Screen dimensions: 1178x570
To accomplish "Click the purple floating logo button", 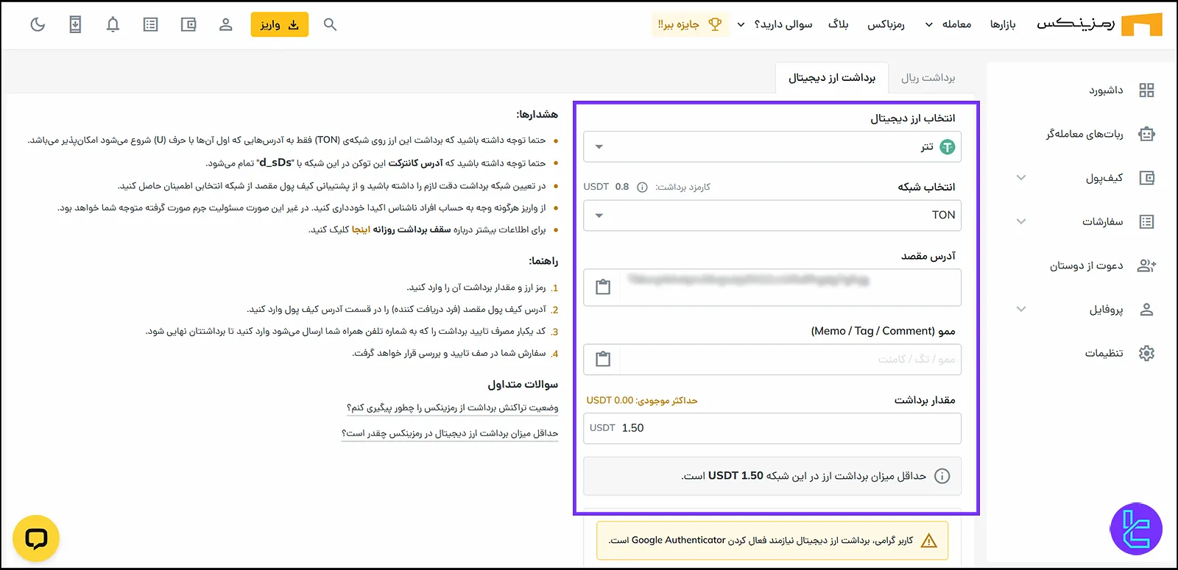I will (x=1136, y=530).
